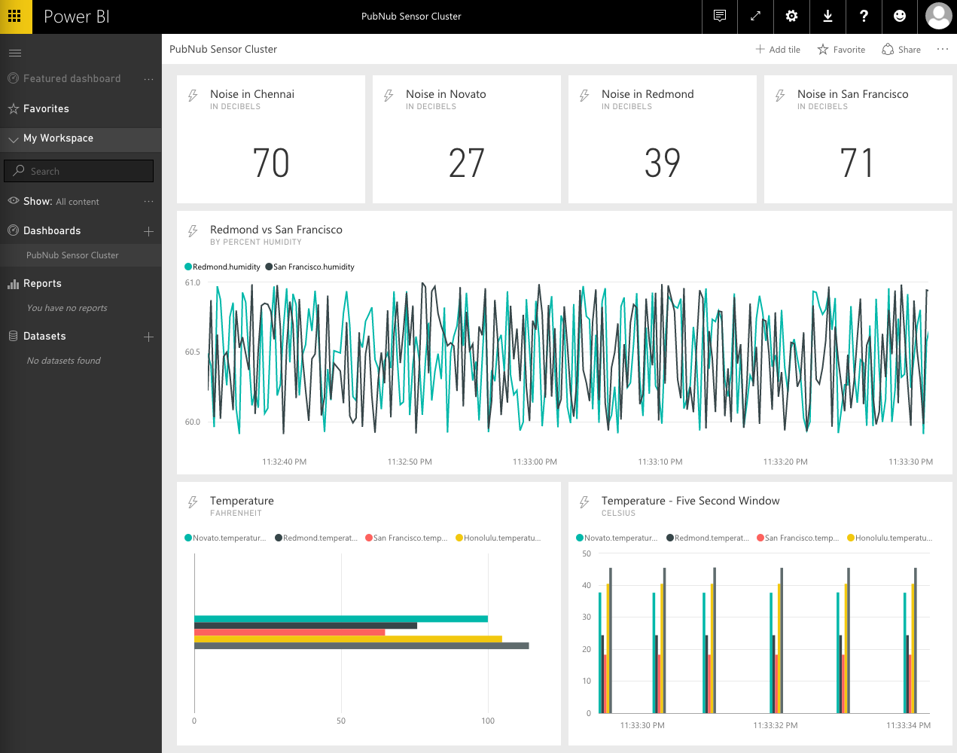Open the app launcher grid icon
The width and height of the screenshot is (957, 753).
[x=15, y=17]
